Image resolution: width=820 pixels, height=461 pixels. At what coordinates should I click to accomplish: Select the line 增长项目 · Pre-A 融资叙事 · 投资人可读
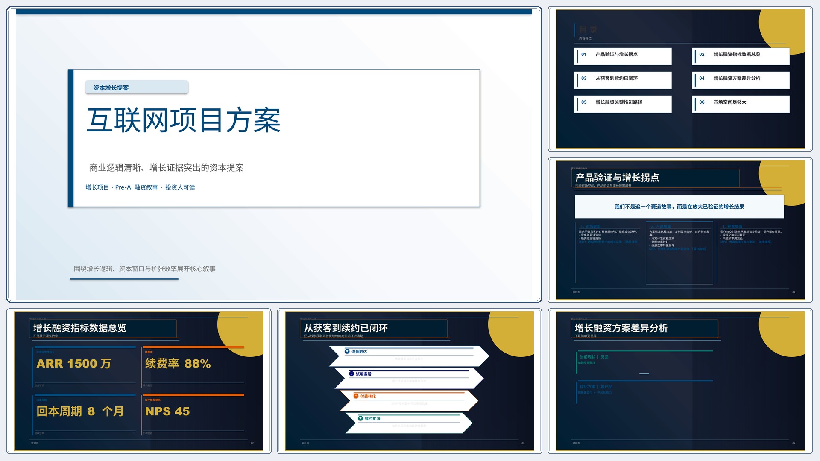140,187
